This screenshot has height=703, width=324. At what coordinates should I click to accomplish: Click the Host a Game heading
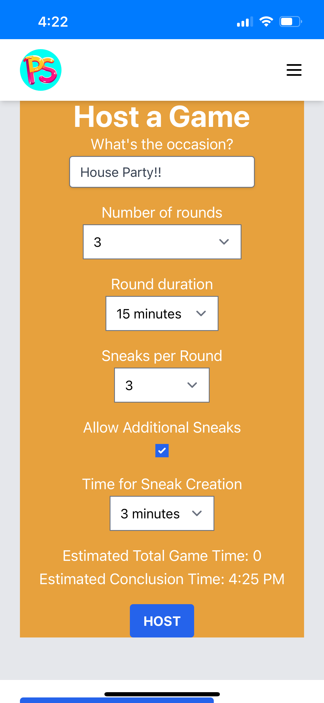tap(162, 117)
